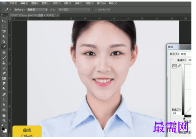
Task: Click the 输出(O) value field showing 63
Action: 176,113
